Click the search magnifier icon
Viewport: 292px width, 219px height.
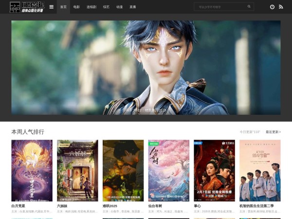coord(249,7)
